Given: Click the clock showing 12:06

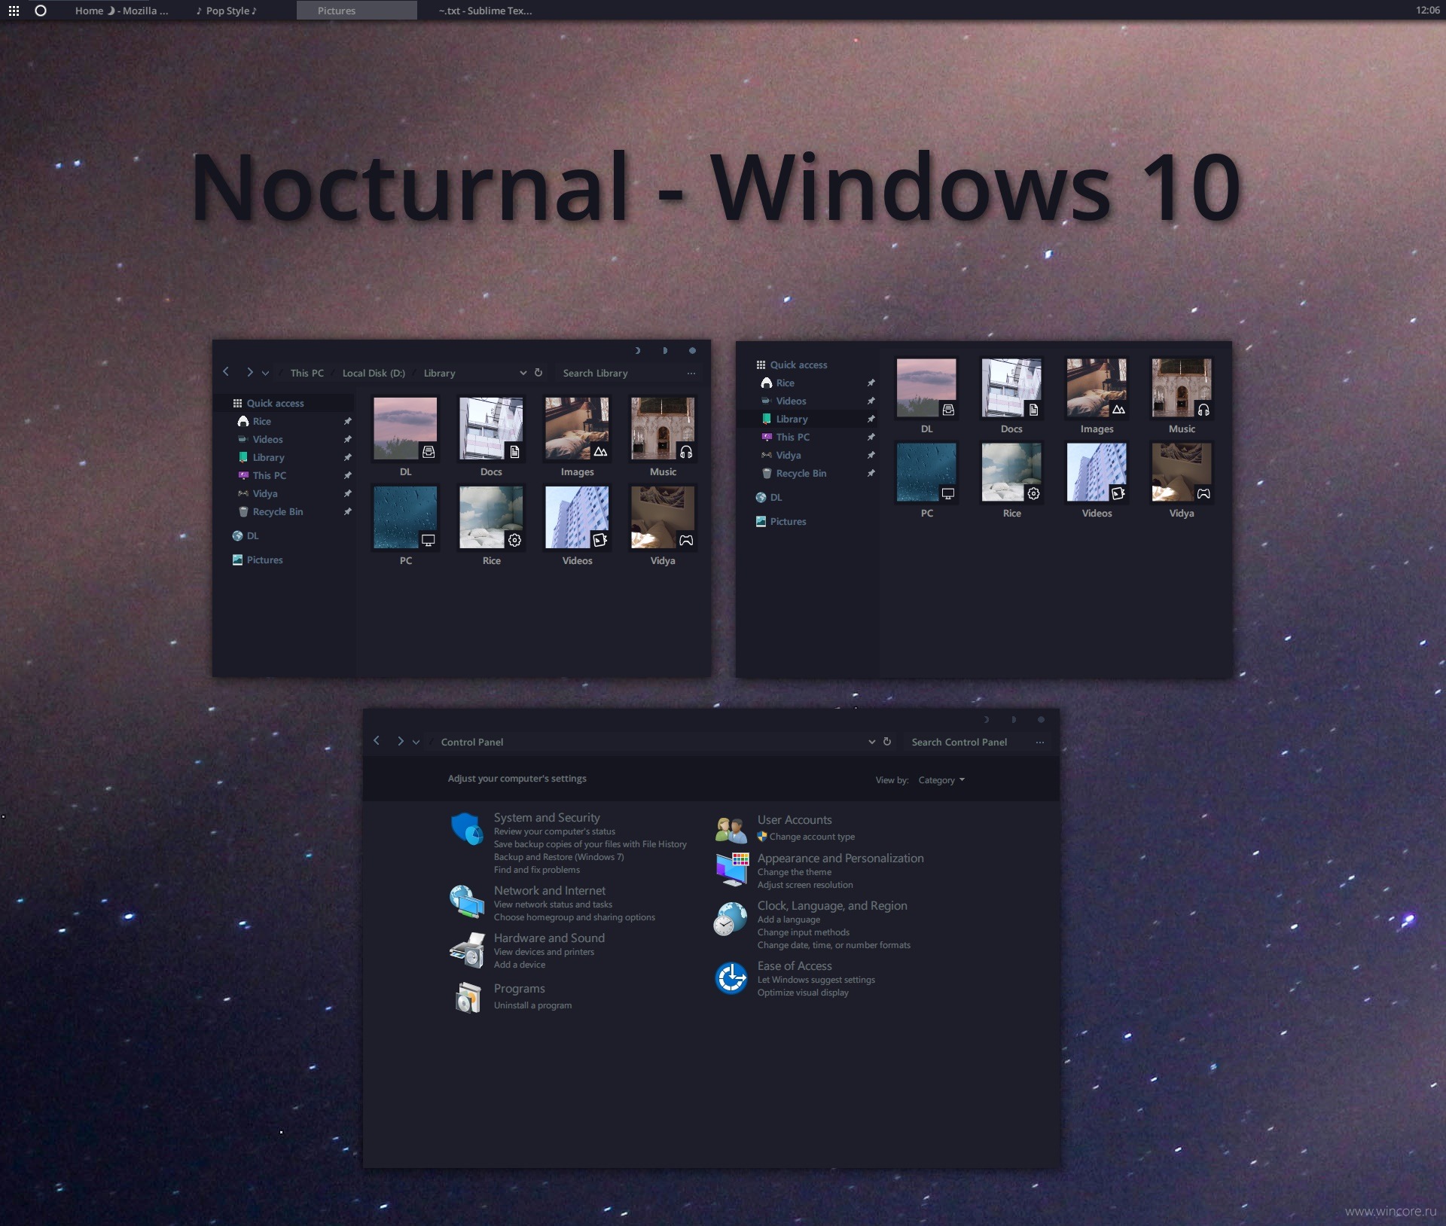Looking at the screenshot, I should pos(1427,11).
